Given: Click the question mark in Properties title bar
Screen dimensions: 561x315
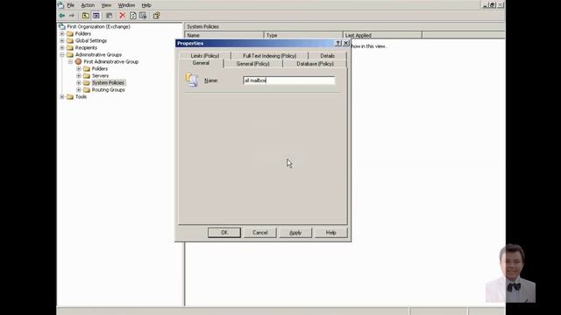Looking at the screenshot, I should click(x=337, y=43).
